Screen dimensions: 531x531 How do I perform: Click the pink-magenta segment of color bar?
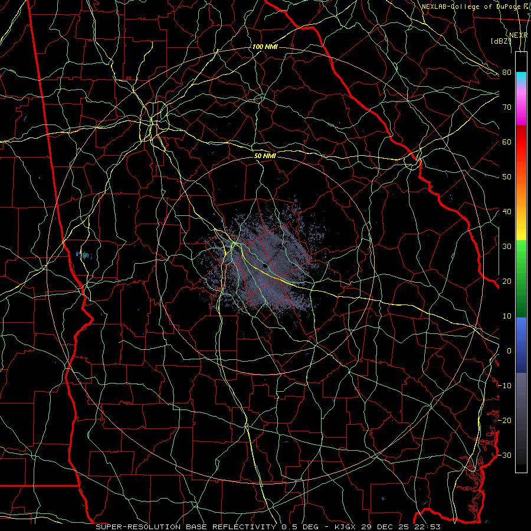[x=521, y=105]
